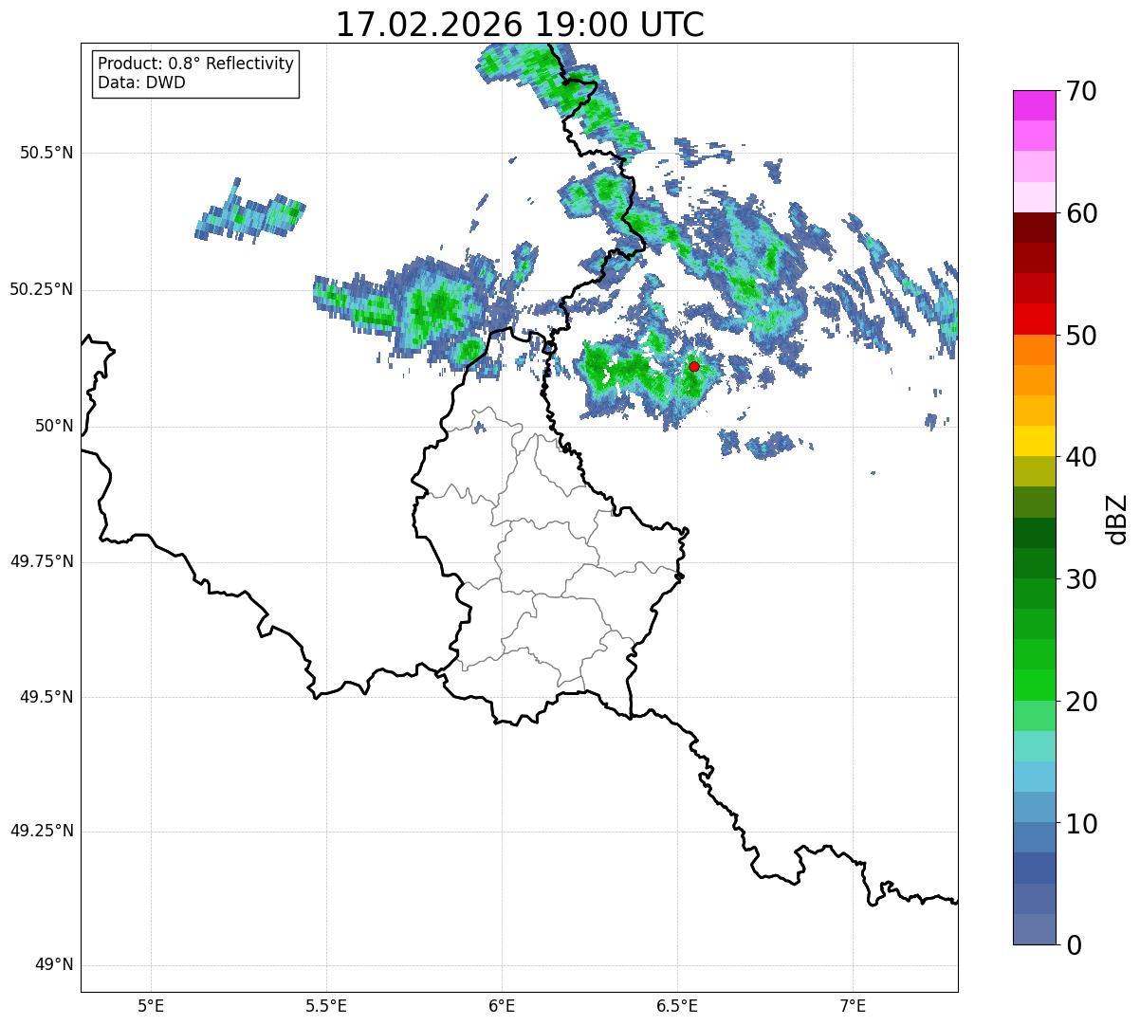Viewport: 1140px width, 1025px height.
Task: Click the colorbar tick label 30
Action: pos(1080,579)
